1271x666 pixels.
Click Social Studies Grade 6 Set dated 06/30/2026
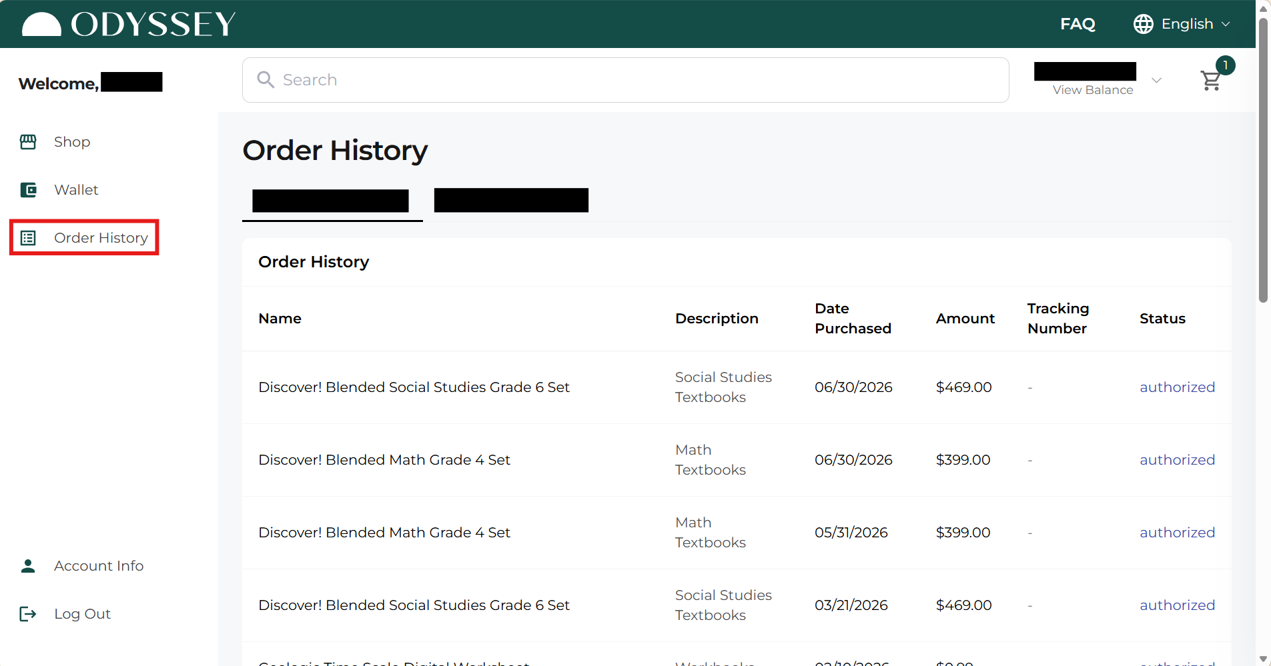click(x=414, y=387)
